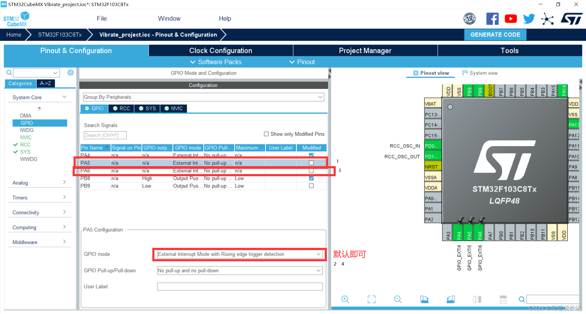Open the GPIO Pull-up/Pull-down dropdown

tap(240, 270)
